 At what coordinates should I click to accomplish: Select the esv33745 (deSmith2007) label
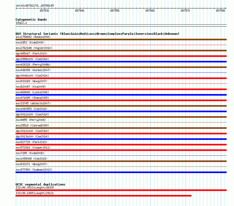pyautogui.click(x=33, y=103)
